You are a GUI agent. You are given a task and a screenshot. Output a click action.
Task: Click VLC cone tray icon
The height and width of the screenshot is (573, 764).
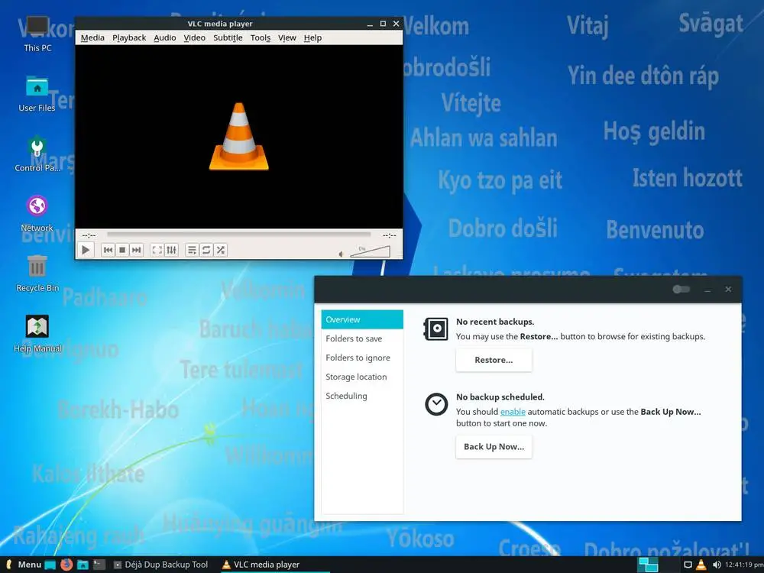coord(701,565)
